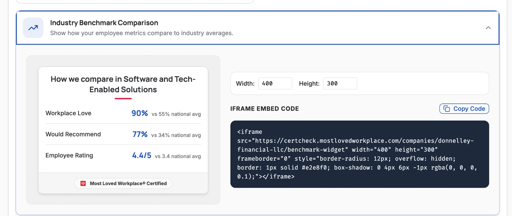The width and height of the screenshot is (512, 216).
Task: Click the trending-up benchmark icon
Action: (33, 28)
